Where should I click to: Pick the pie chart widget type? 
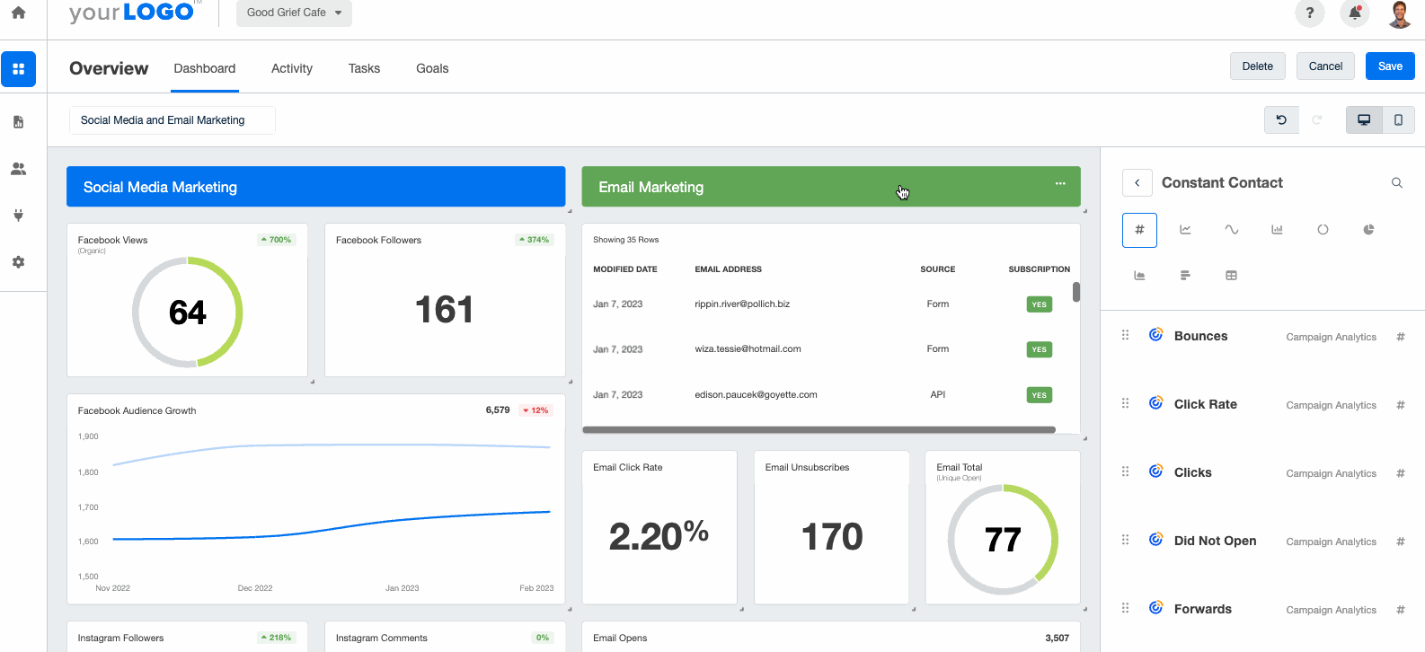point(1368,230)
